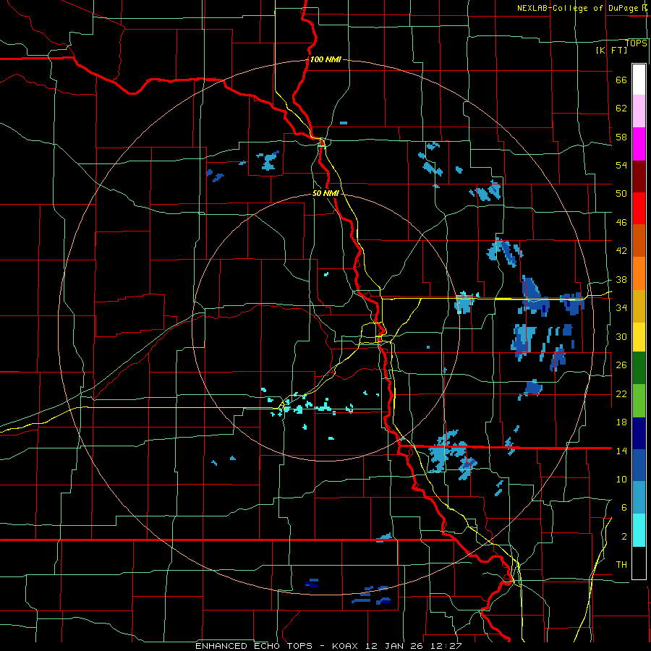Click the 12:27 timestamp in footer
Image resolution: width=651 pixels, height=651 pixels.
click(x=446, y=646)
